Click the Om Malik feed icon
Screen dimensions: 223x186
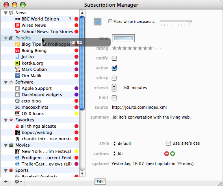(17, 76)
